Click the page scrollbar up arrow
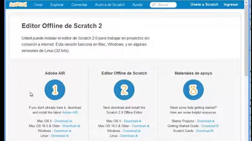This screenshot has width=252, height=141. [x=246, y=2]
